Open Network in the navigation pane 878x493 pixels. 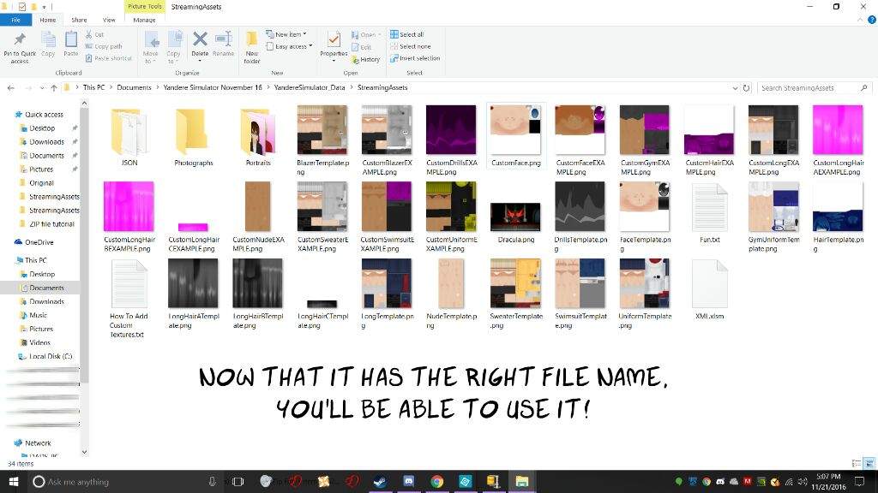(38, 443)
